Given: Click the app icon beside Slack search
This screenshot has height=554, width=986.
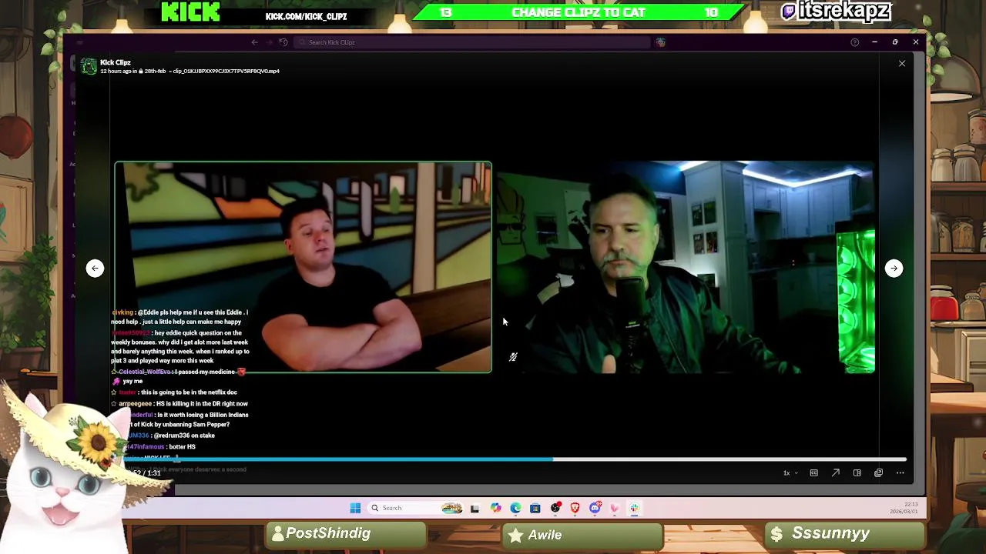Looking at the screenshot, I should (660, 42).
